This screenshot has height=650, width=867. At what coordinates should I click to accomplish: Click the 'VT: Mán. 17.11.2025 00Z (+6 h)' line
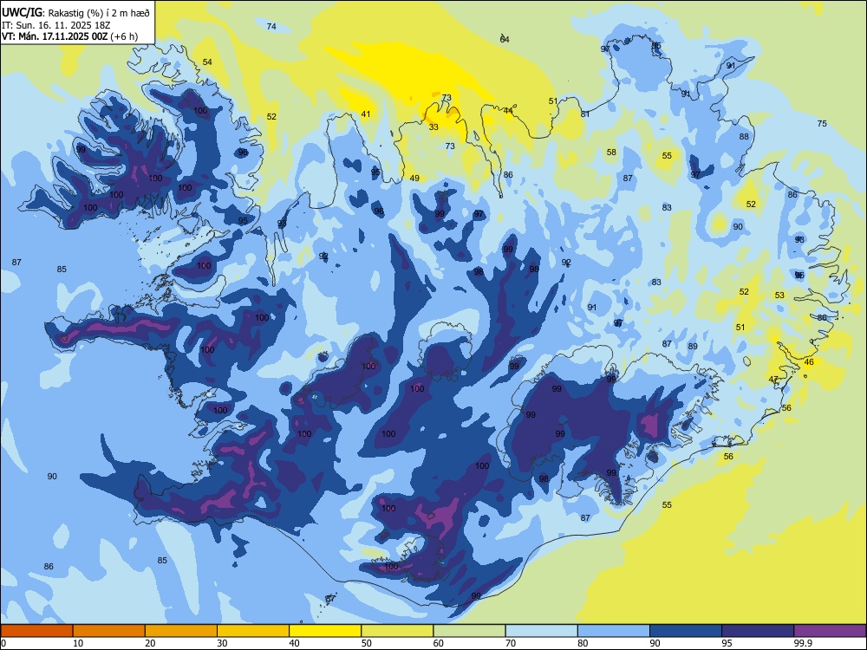coord(69,37)
